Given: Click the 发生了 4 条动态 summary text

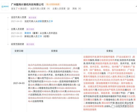Looking at the screenshot, I should pyautogui.click(x=19, y=8).
